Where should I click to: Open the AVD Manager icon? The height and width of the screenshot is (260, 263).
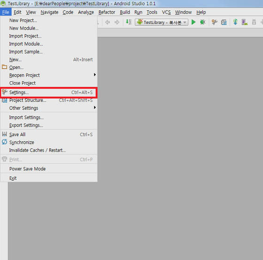(245, 22)
